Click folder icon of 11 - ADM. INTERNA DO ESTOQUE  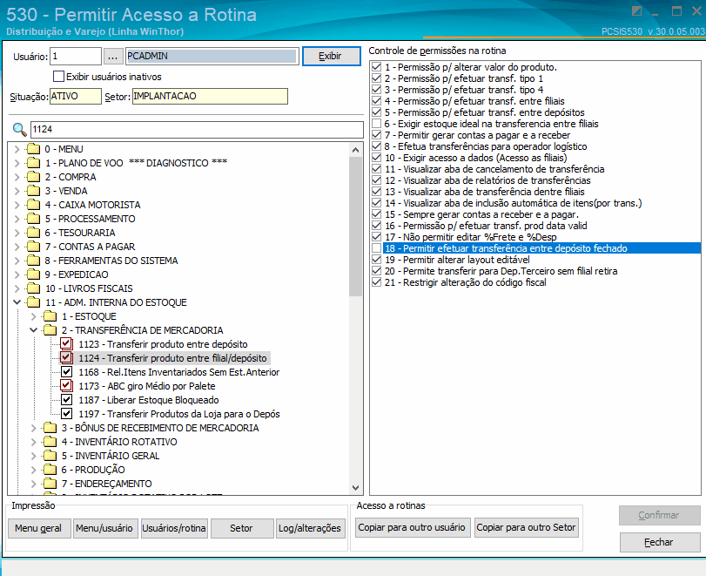[33, 302]
